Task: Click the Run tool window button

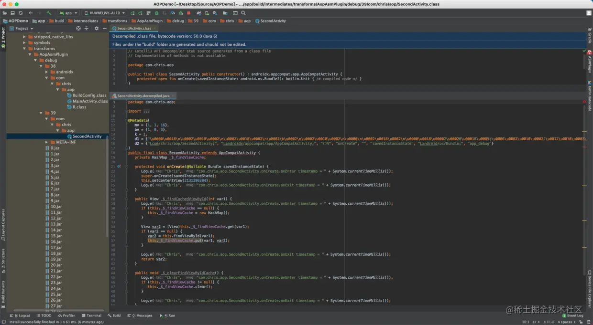Action: [167, 315]
